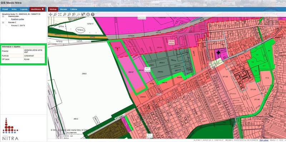Select the zoom out magnifier tool
286x142 pixels.
pos(69,14)
